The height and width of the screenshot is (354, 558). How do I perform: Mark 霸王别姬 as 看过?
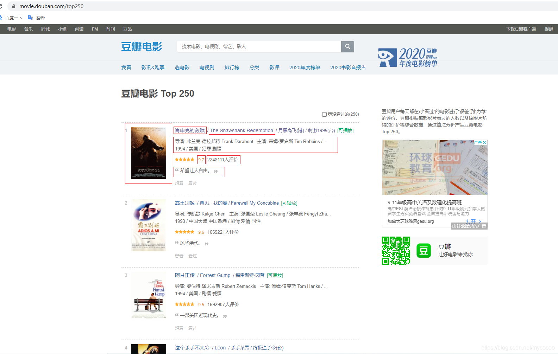(x=193, y=256)
